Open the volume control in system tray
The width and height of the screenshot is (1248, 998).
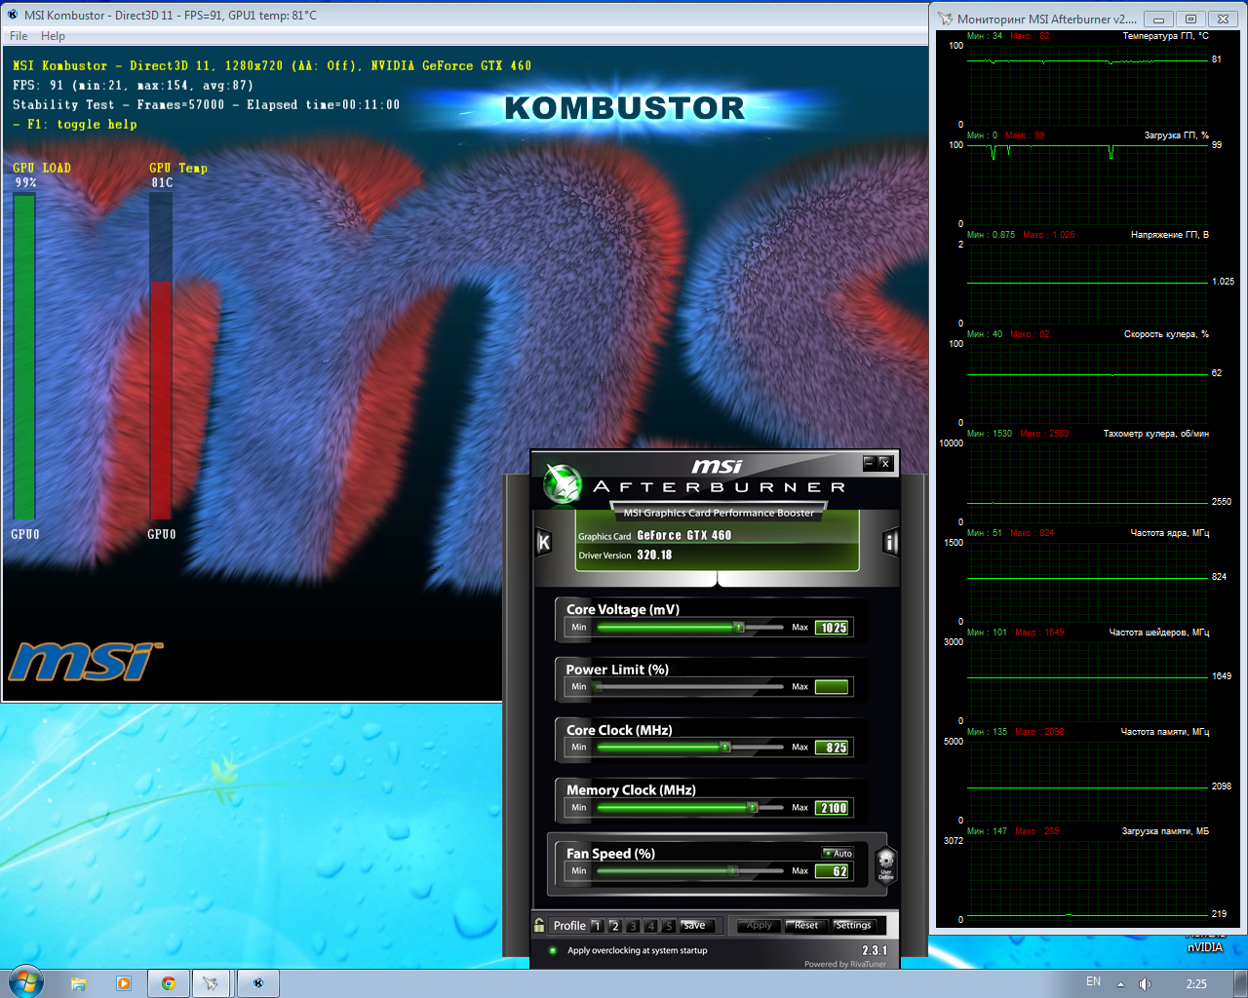tap(1145, 983)
